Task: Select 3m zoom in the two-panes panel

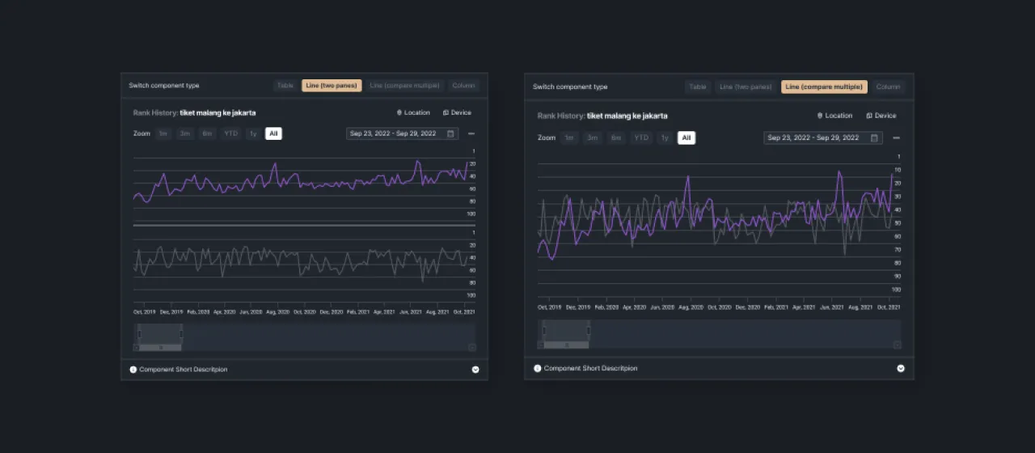Action: (x=185, y=133)
